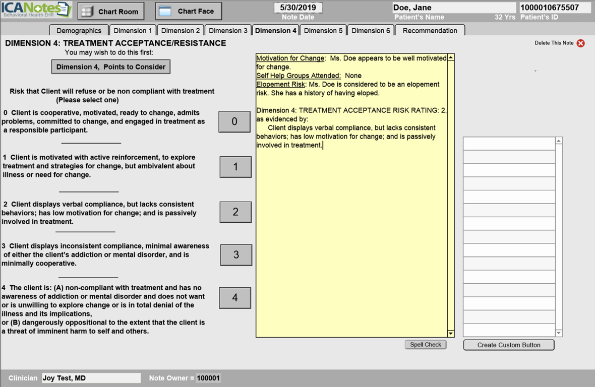Select risk rating 3
The image size is (595, 387).
pos(236,255)
